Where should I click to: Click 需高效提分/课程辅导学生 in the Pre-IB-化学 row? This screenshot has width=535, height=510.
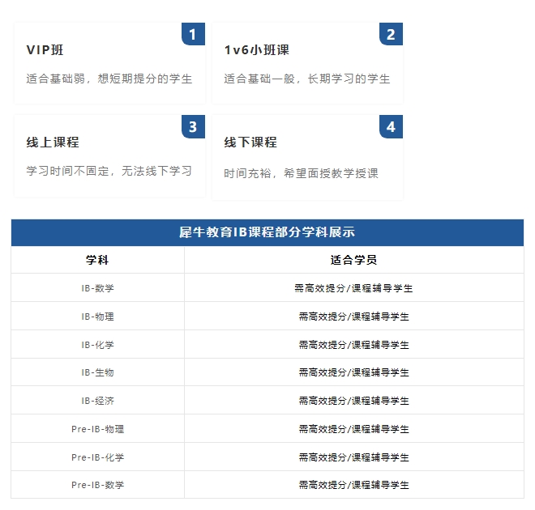click(x=353, y=457)
